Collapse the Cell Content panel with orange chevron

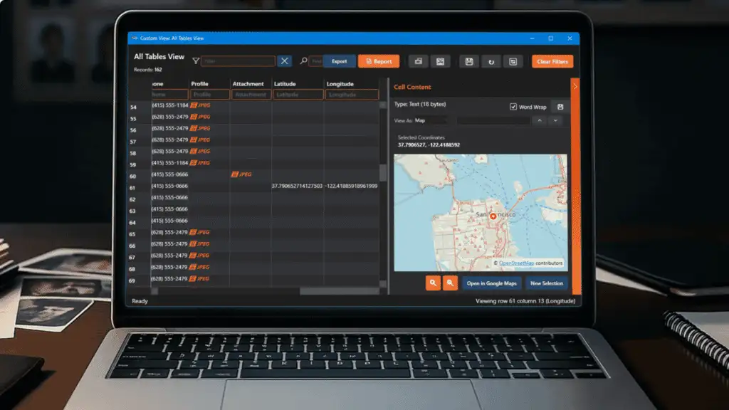click(575, 86)
